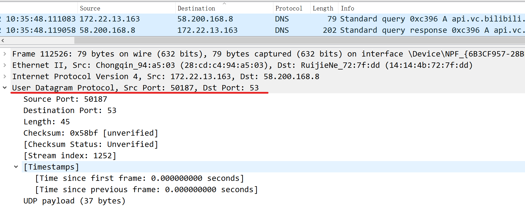Image resolution: width=525 pixels, height=206 pixels.
Task: Click the Info column header
Action: pos(347,8)
